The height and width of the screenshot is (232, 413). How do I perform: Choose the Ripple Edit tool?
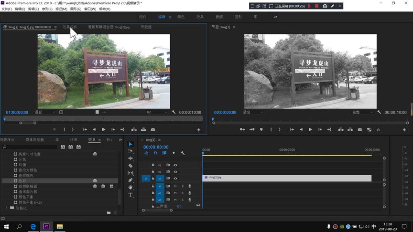[x=130, y=158]
